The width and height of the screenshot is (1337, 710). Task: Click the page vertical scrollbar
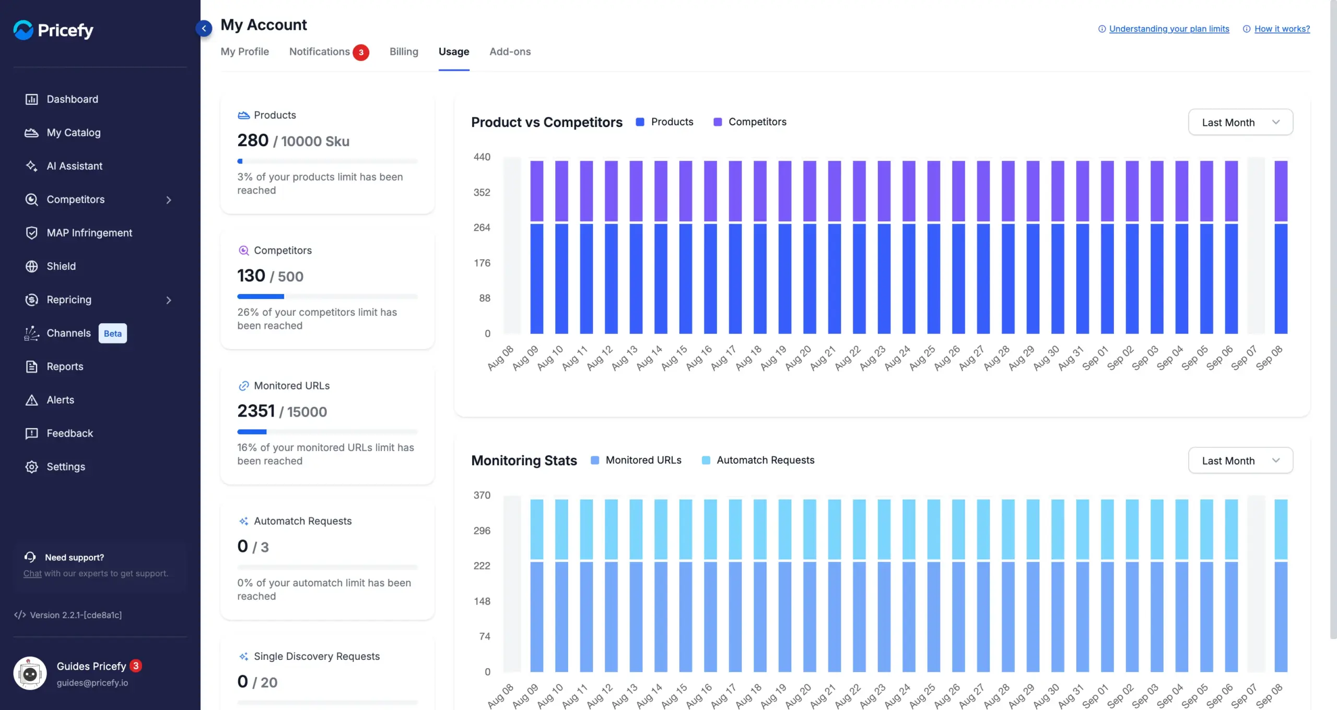pos(1333,319)
